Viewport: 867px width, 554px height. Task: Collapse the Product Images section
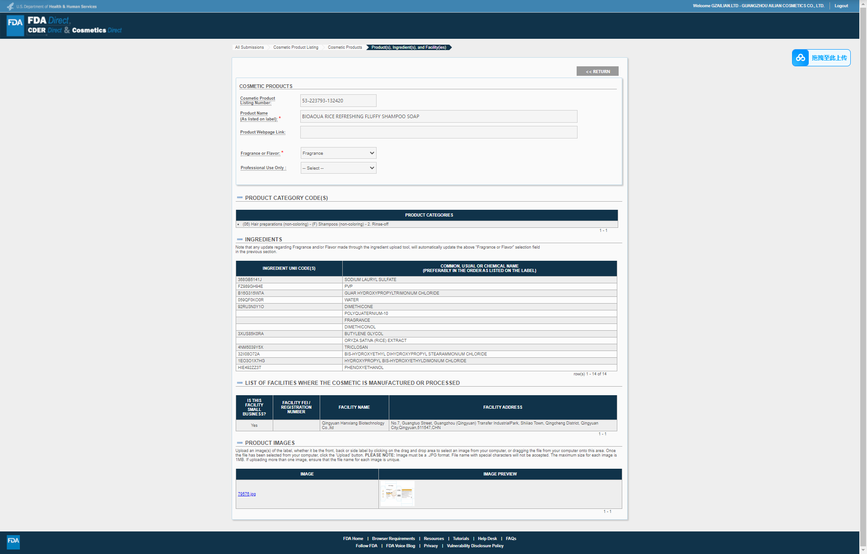(240, 443)
